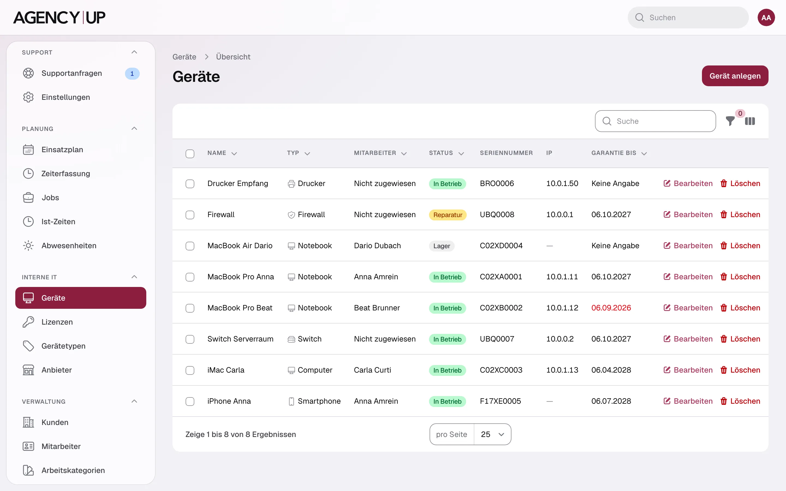Click the Jobs briefcase icon
786x491 pixels.
click(x=28, y=197)
